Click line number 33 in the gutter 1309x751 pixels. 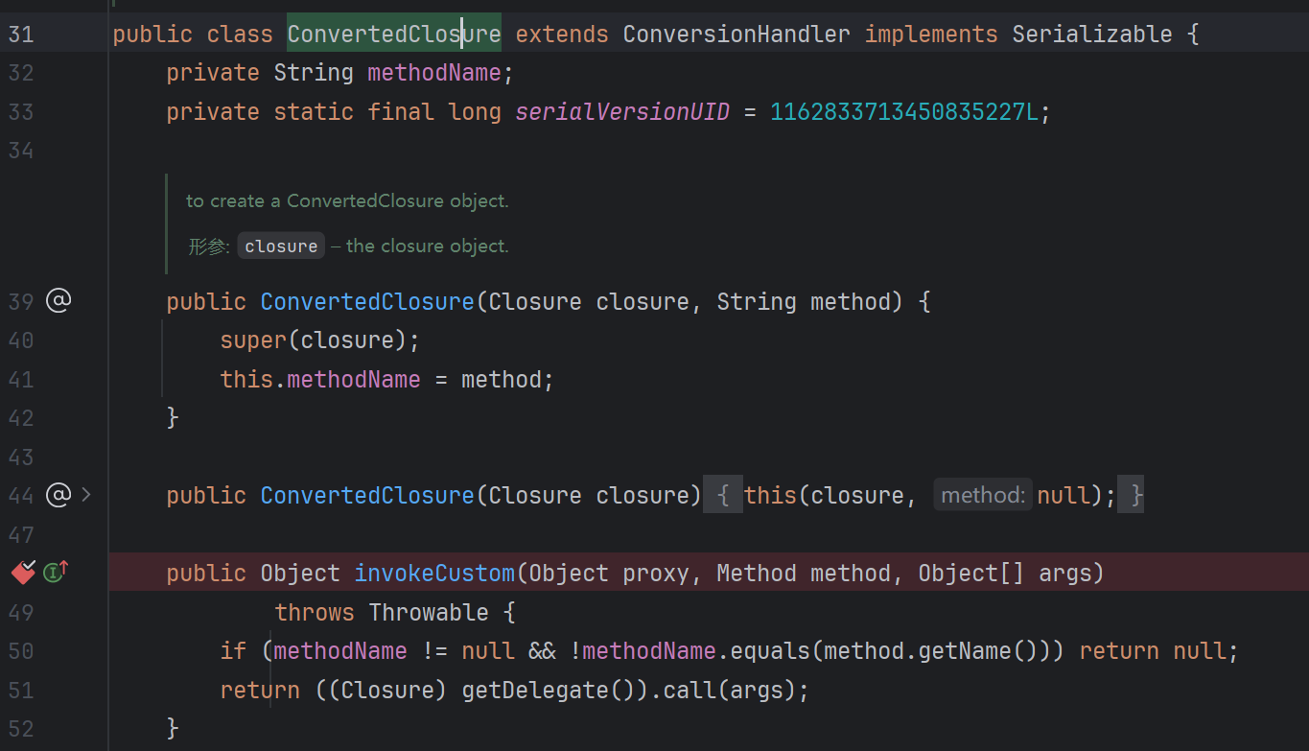21,112
